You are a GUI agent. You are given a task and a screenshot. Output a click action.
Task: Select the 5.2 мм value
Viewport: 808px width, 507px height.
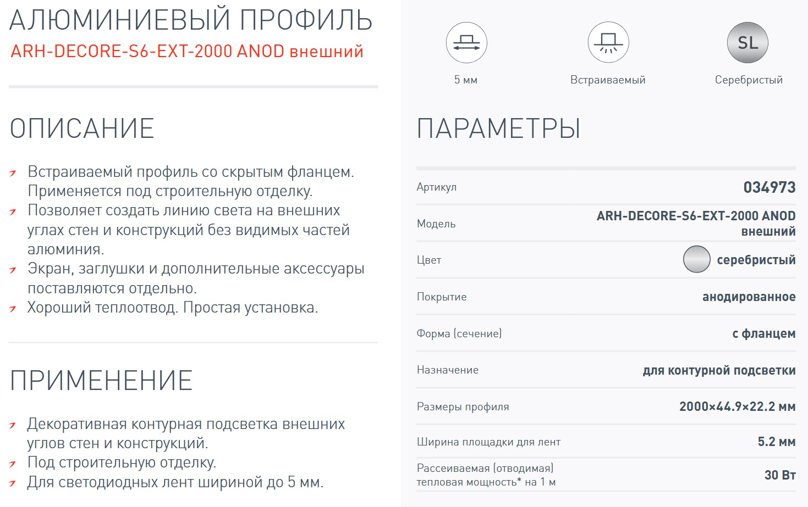777,442
